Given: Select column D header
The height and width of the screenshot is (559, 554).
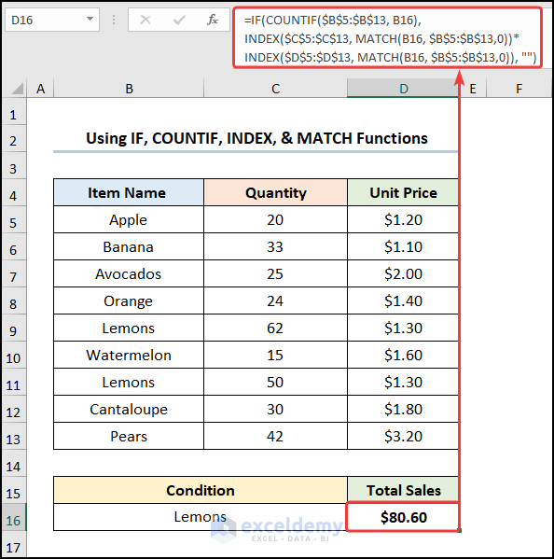Looking at the screenshot, I should pyautogui.click(x=403, y=89).
